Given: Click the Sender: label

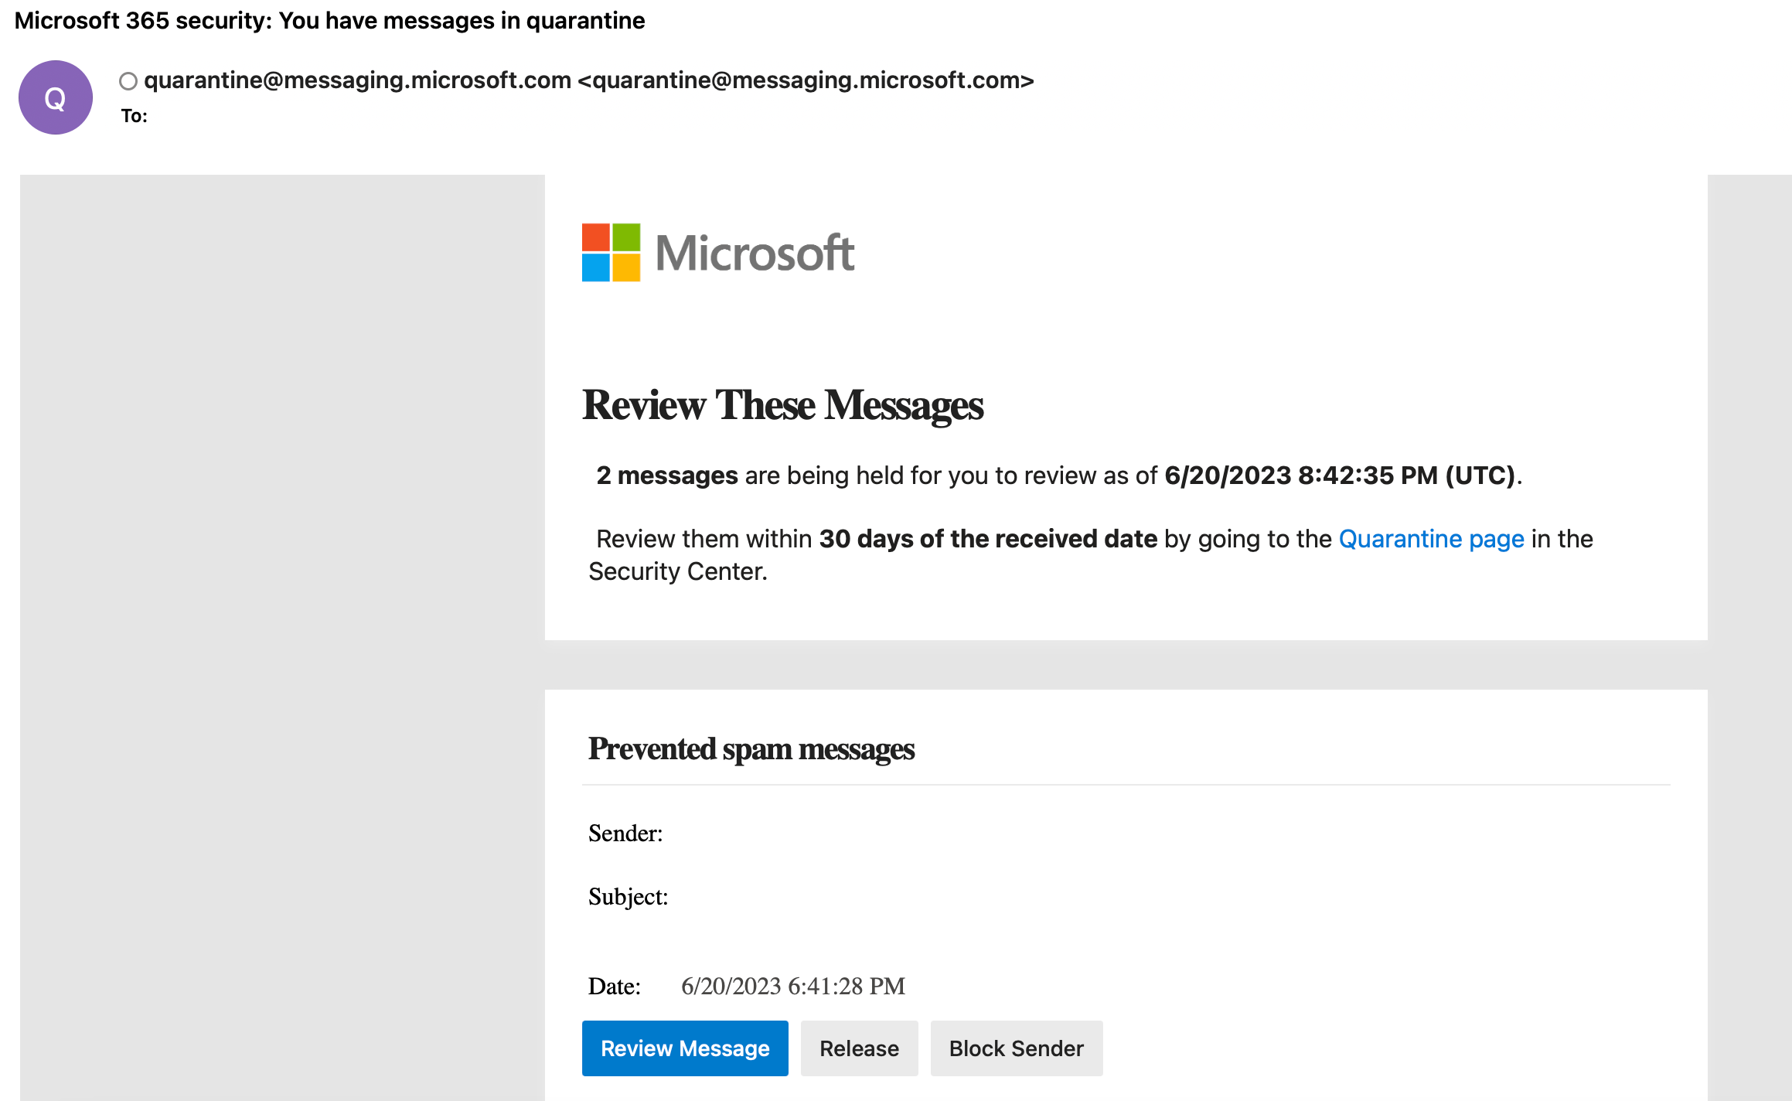Looking at the screenshot, I should point(625,833).
